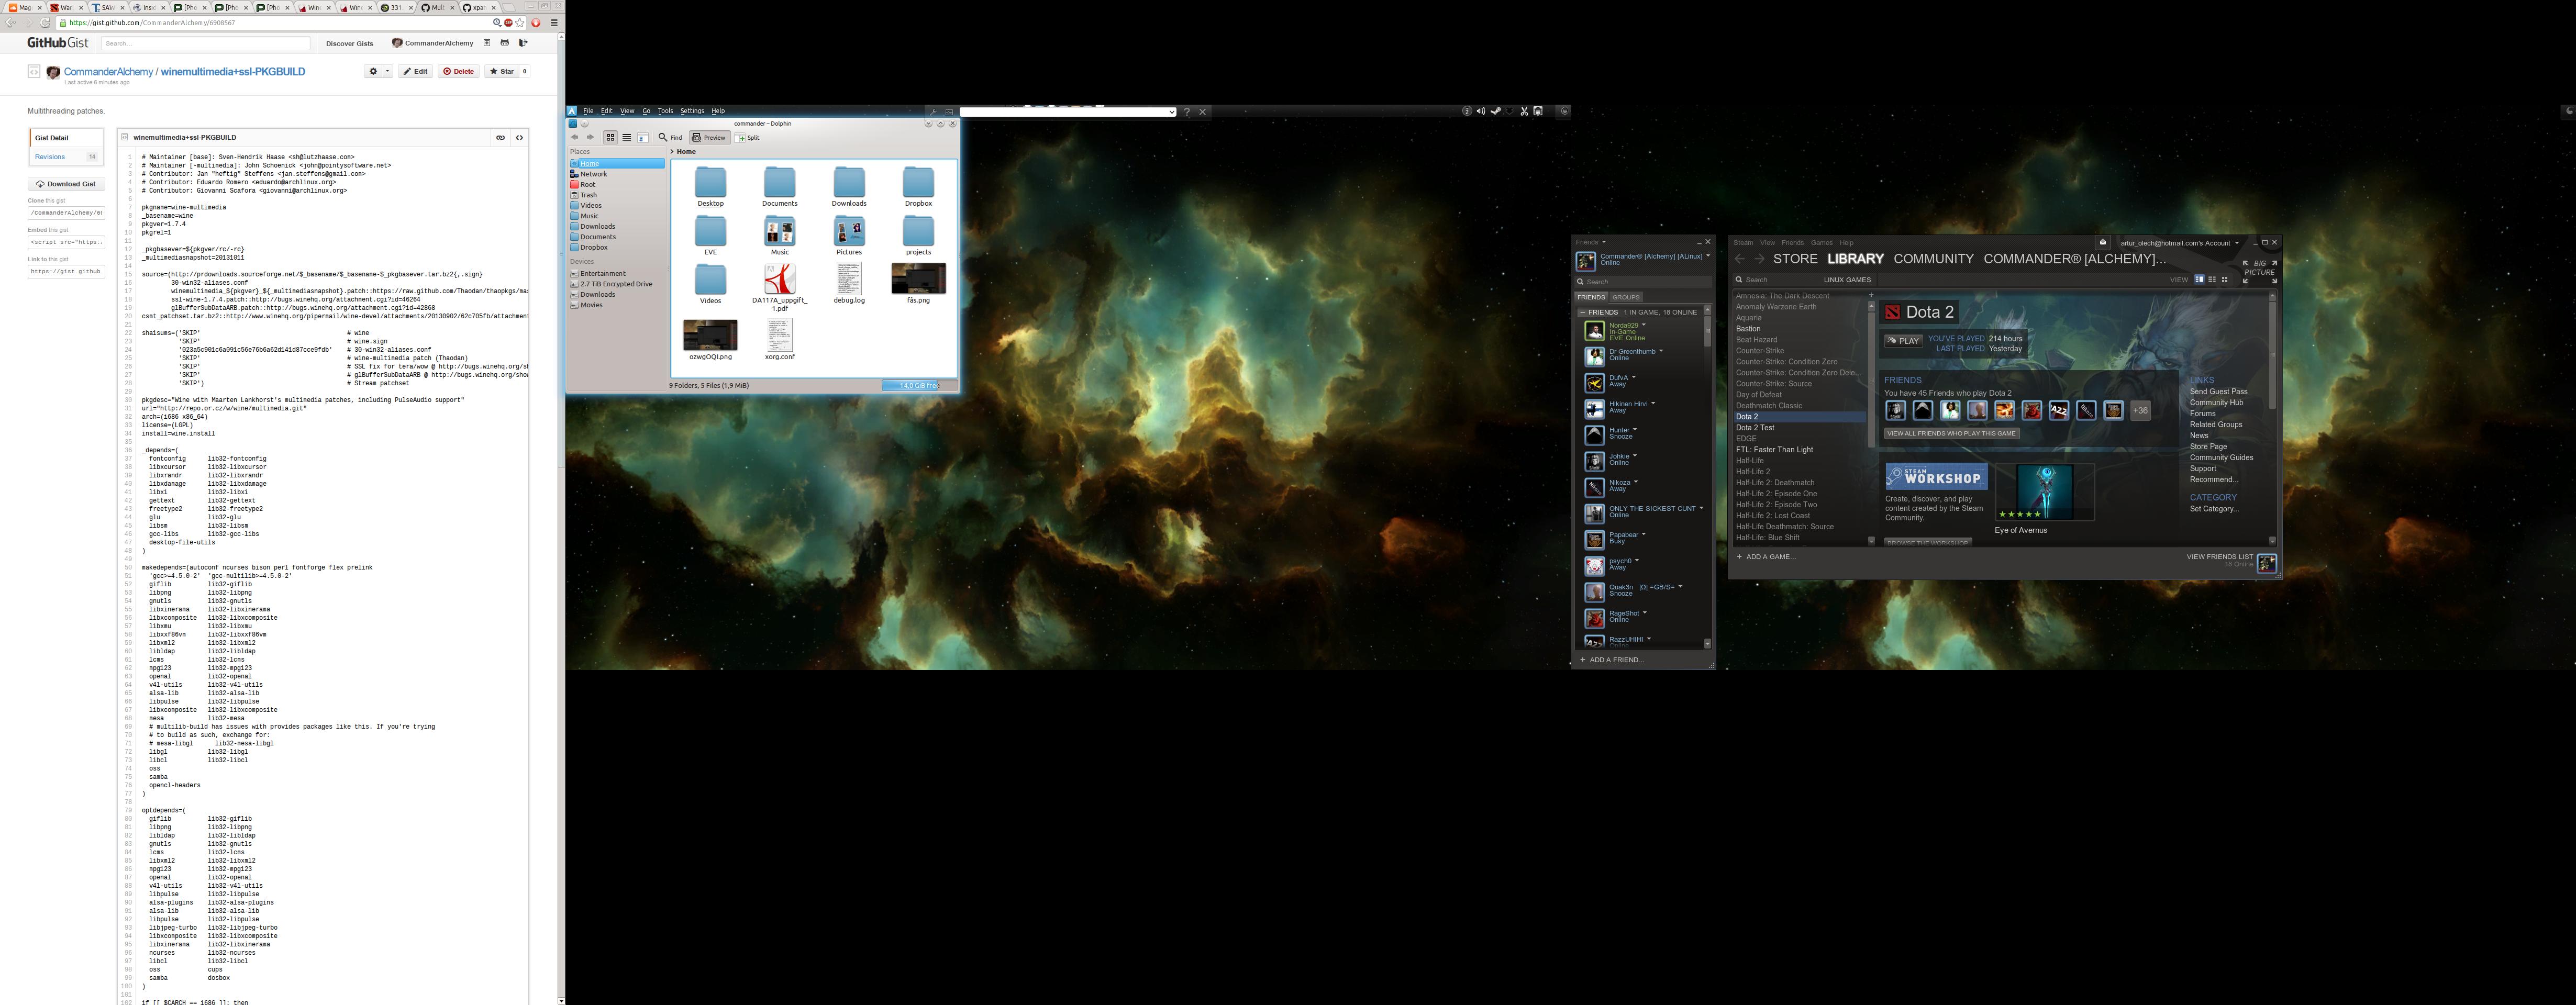This screenshot has width=2576, height=1005.
Task: Bookmark this gist page with the star icon
Action: (x=520, y=23)
